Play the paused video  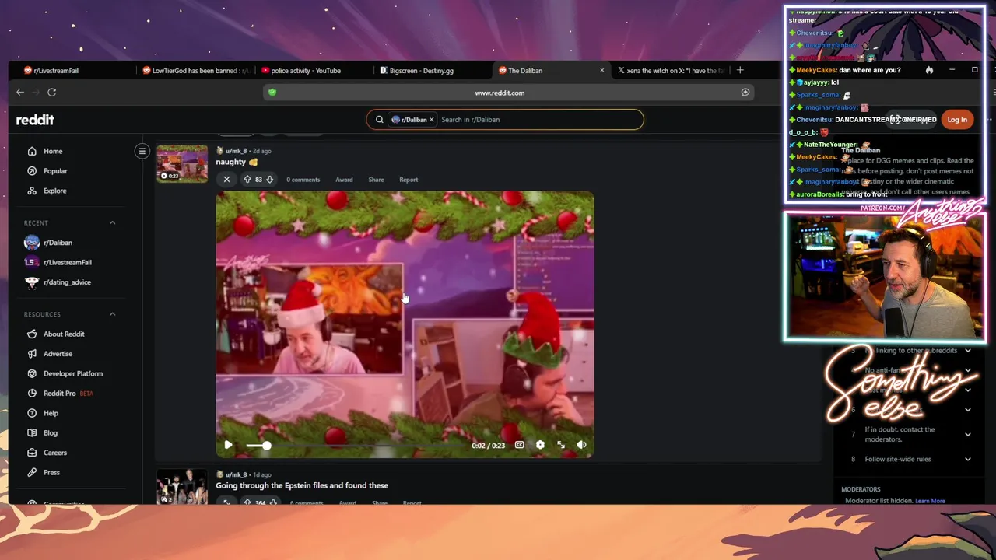pos(228,445)
